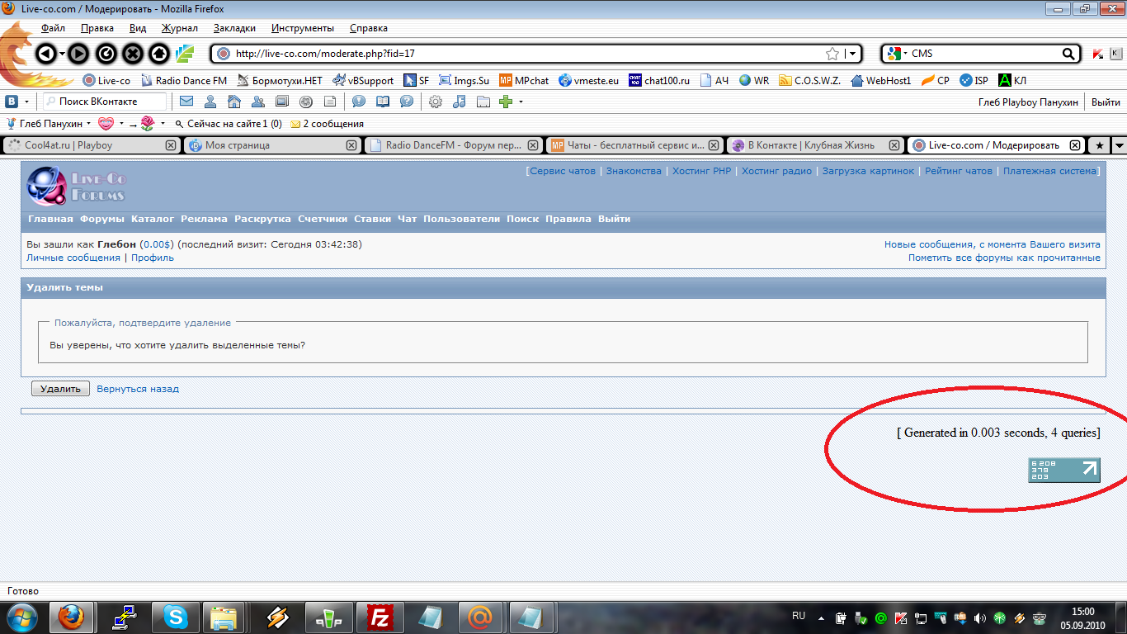1127x634 pixels.
Task: Go to the browser Home page
Action: 159,54
